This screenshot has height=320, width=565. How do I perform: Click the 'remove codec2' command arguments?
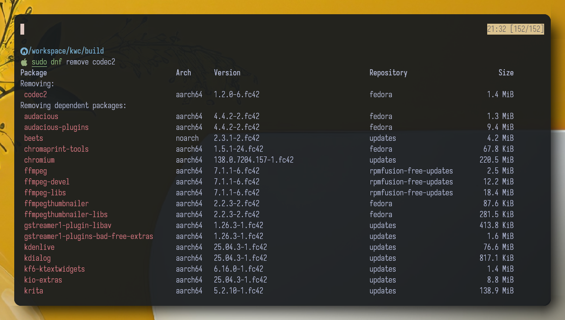tap(91, 62)
